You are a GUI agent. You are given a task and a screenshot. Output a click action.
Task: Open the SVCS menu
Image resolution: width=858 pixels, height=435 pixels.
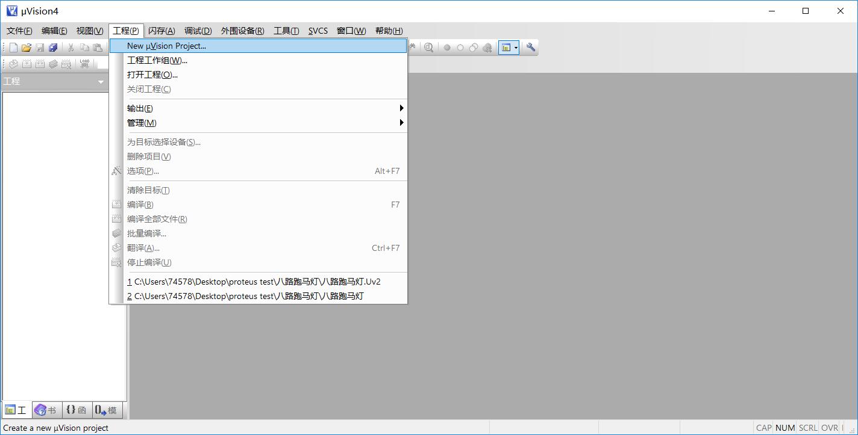click(318, 31)
